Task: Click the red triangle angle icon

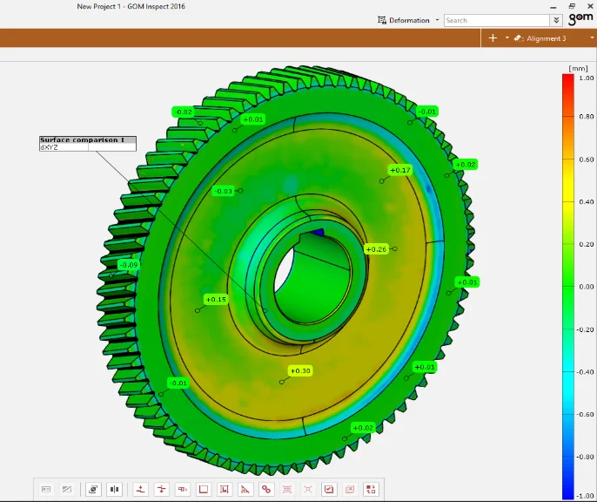Action: (x=245, y=490)
